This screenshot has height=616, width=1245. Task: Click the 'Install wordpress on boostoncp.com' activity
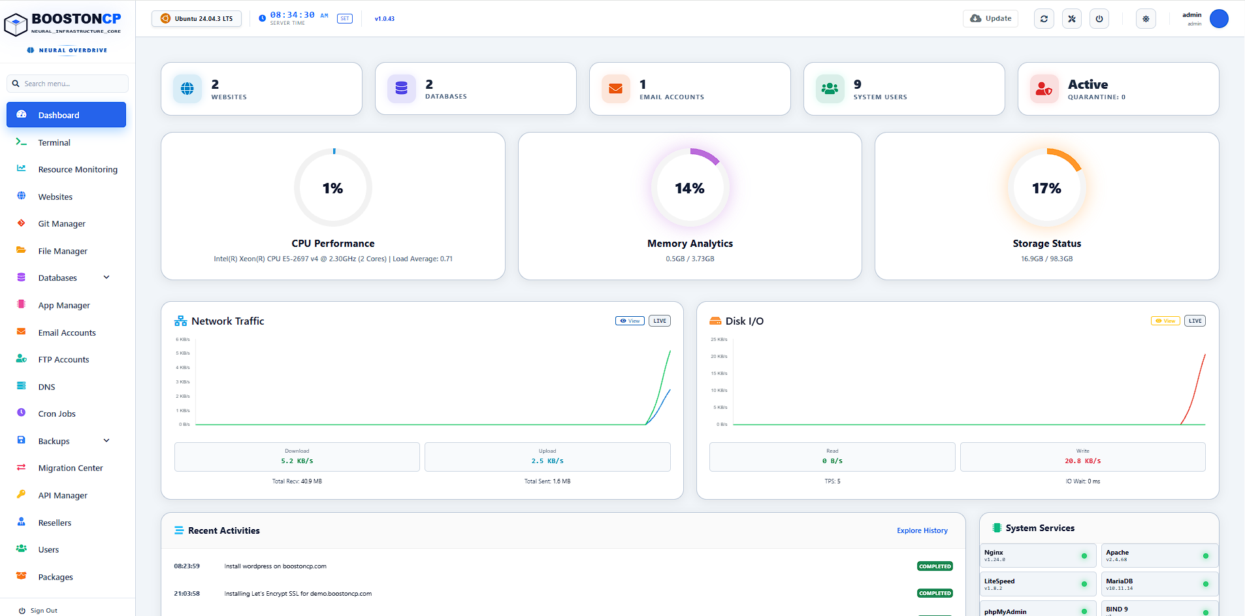(275, 566)
